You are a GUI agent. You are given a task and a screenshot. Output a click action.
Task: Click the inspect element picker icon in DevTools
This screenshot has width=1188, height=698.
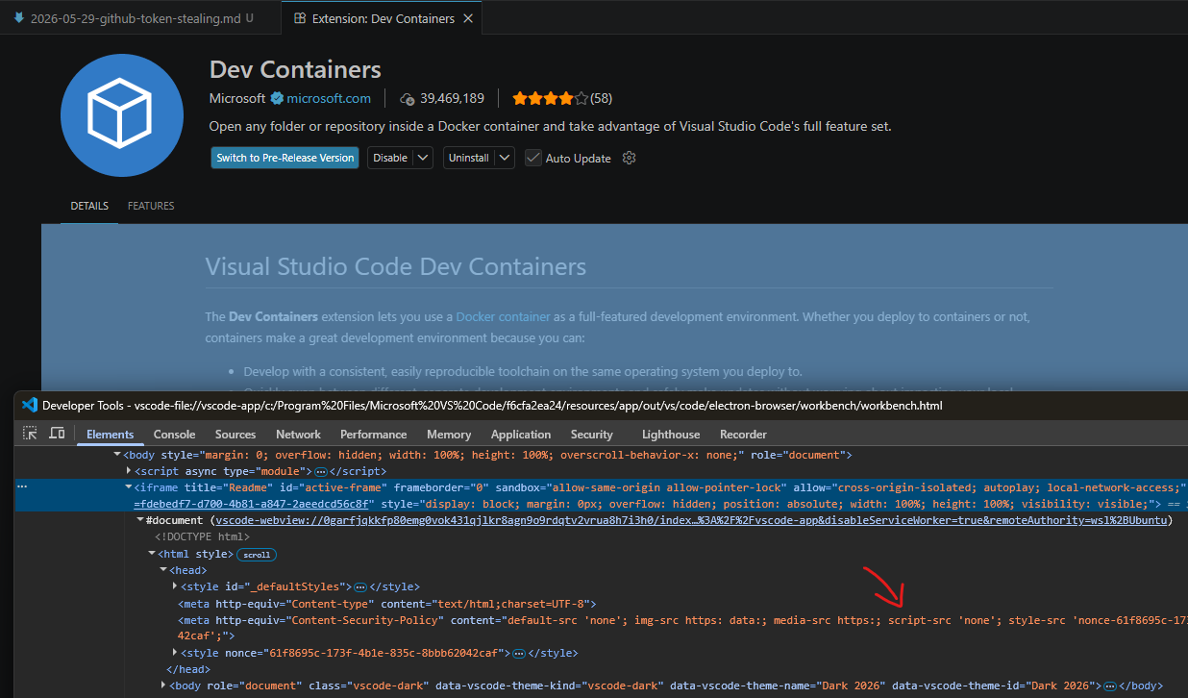(31, 434)
